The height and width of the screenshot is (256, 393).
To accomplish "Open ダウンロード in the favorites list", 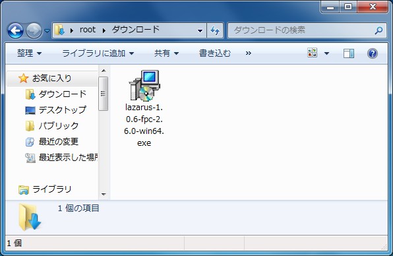I will click(x=63, y=94).
